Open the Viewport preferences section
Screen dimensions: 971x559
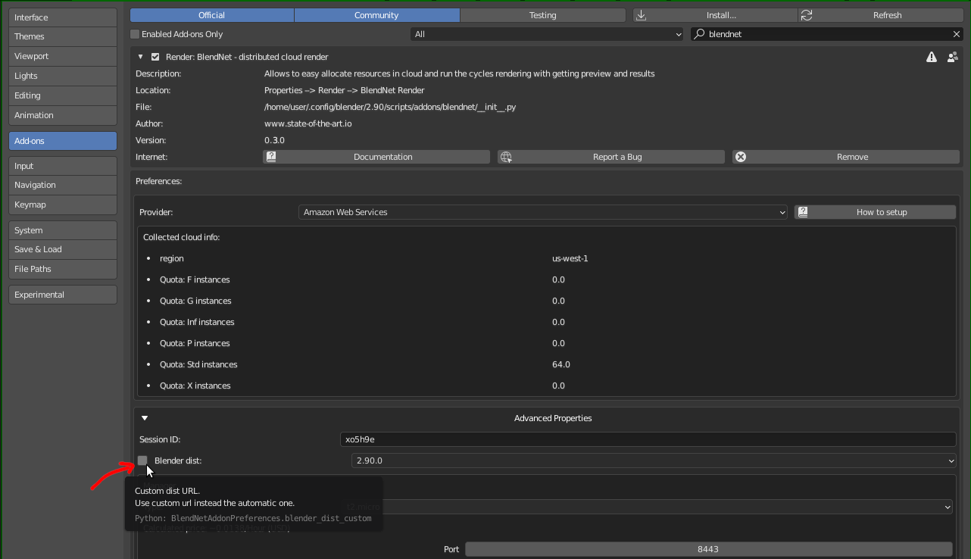point(63,56)
